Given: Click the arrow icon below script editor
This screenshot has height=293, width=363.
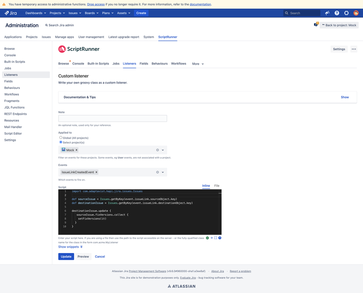Looking at the screenshot, I should coord(211,238).
